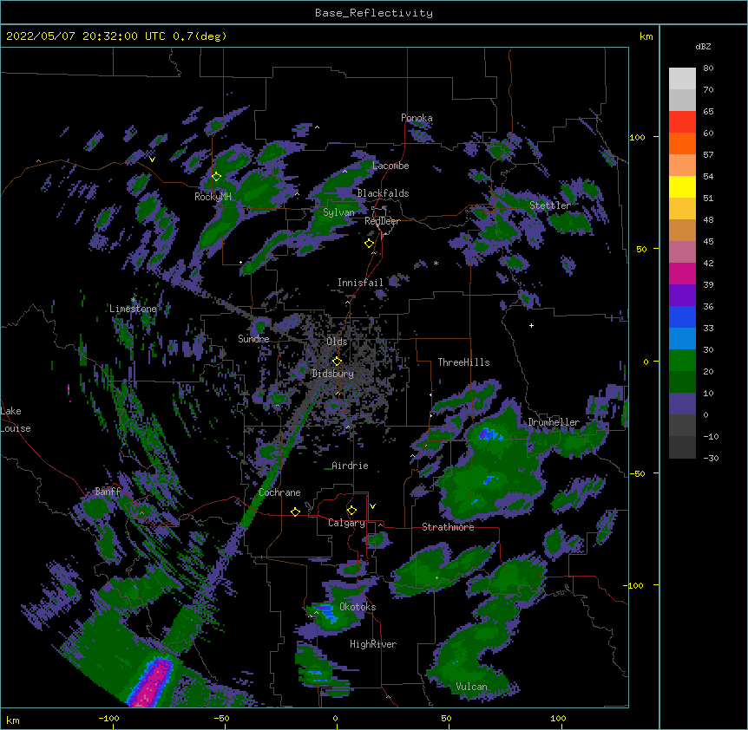The height and width of the screenshot is (730, 748).
Task: Select the magenta 42 dBZ legend swatch
Action: coord(682,273)
